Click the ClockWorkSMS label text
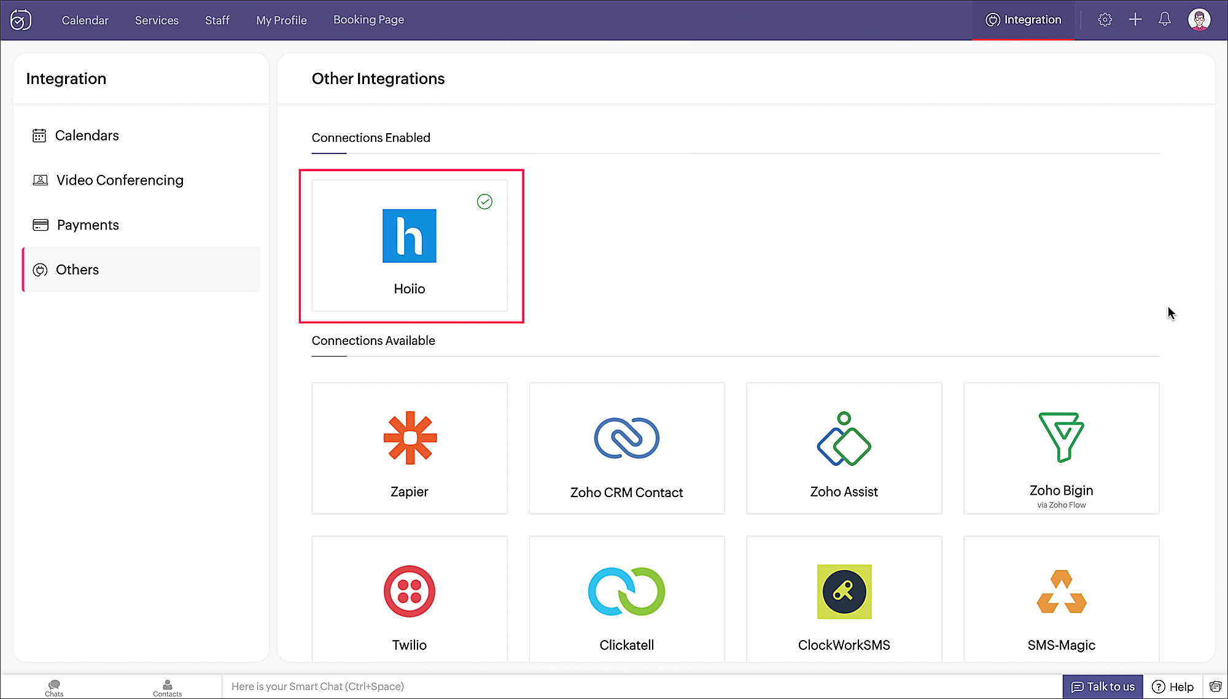Screen dimensions: 1228x699 [x=844, y=645]
